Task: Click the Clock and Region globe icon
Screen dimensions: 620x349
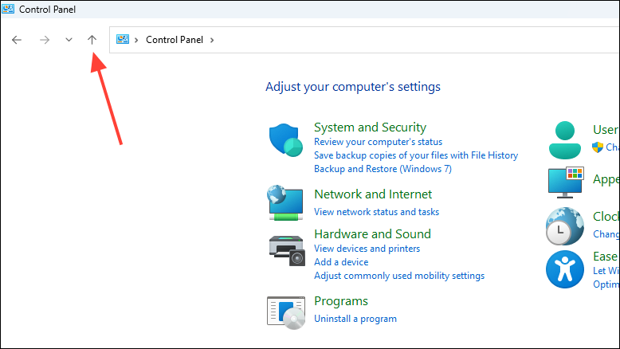Action: click(565, 226)
